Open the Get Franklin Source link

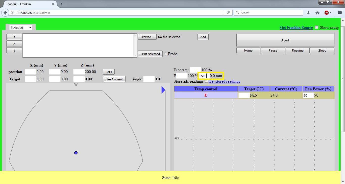pyautogui.click(x=296, y=28)
